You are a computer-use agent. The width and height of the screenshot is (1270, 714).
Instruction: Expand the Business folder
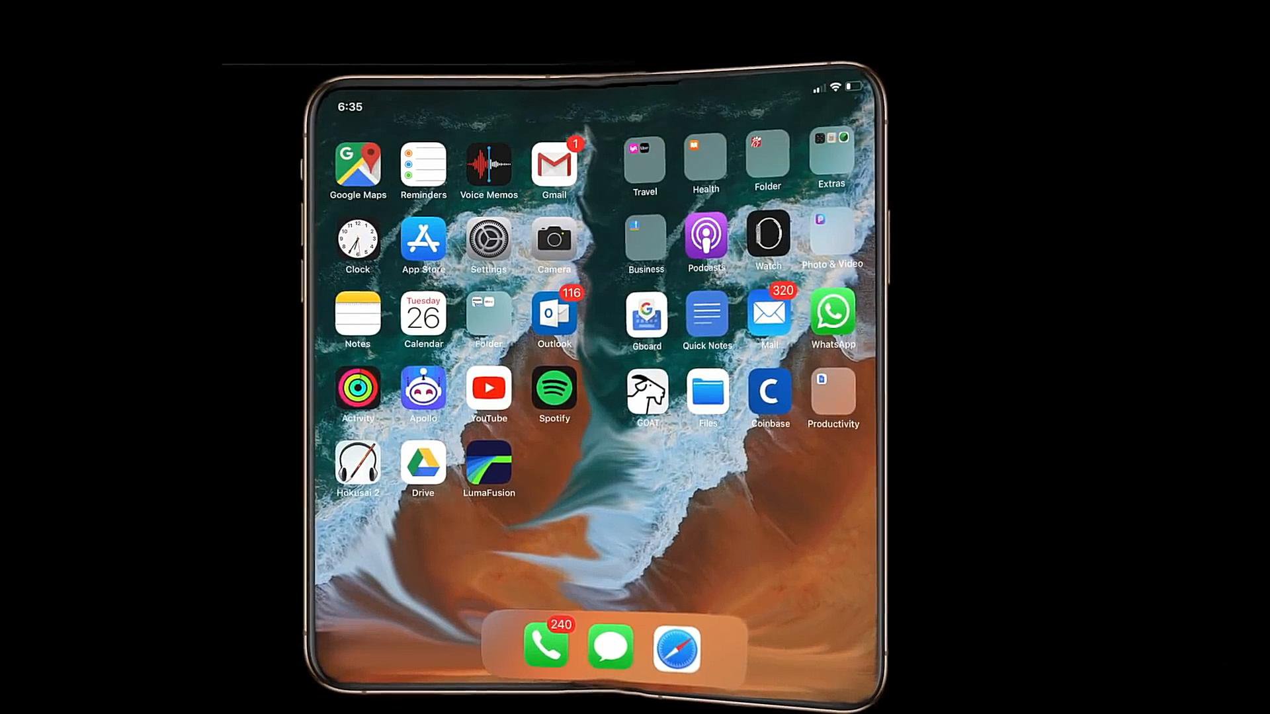pos(646,239)
